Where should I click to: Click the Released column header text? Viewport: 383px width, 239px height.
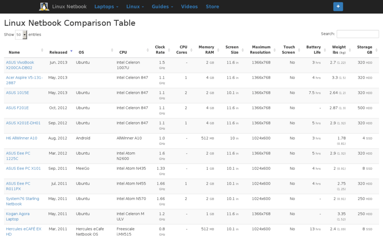(x=58, y=52)
